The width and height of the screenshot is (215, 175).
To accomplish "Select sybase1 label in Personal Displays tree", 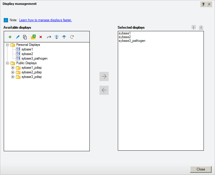I will [27, 49].
